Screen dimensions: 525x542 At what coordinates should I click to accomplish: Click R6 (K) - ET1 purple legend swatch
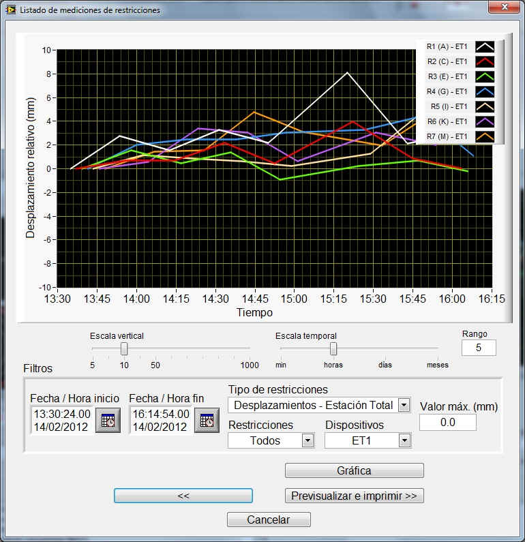485,121
